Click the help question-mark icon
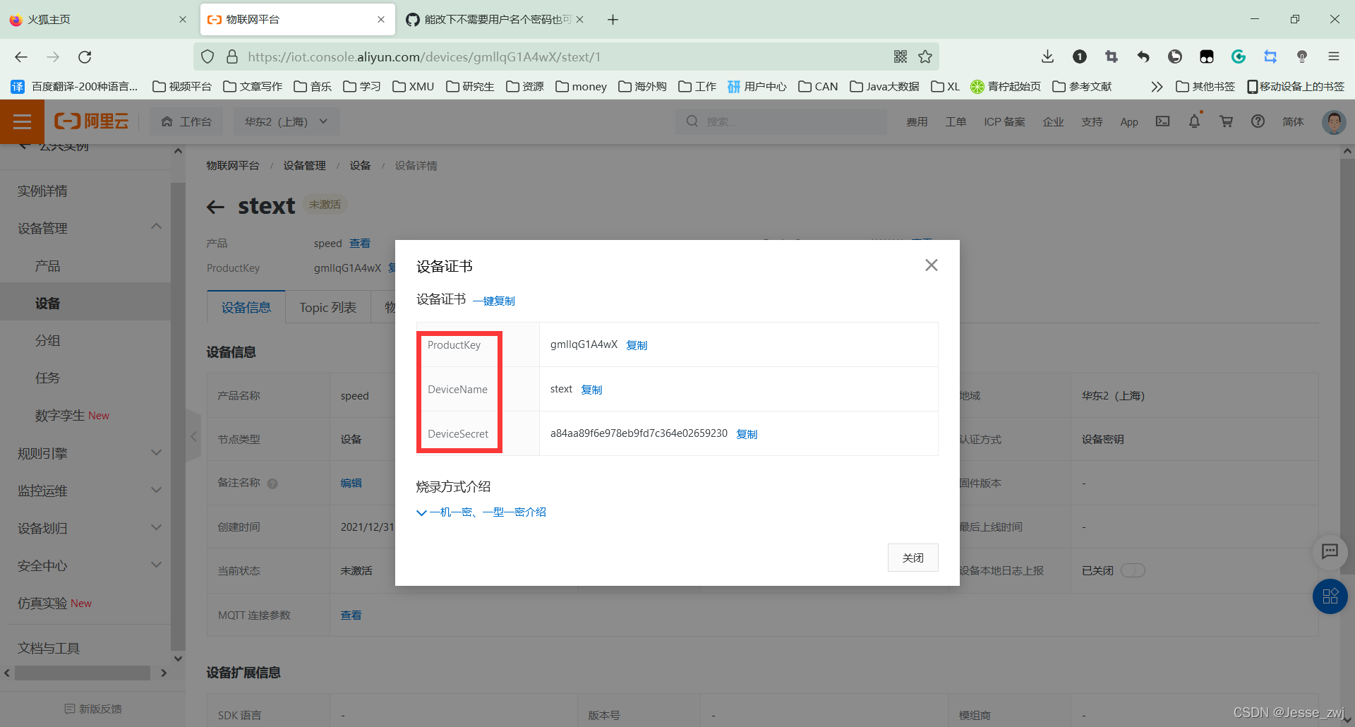Viewport: 1355px width, 727px height. (x=1258, y=121)
